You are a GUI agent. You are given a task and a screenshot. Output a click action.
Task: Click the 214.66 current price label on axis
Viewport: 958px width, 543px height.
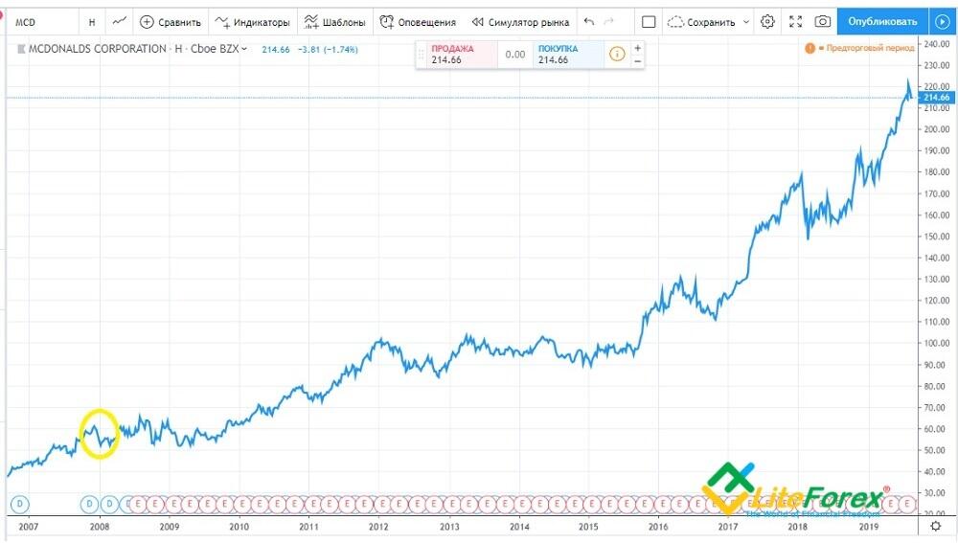(x=936, y=97)
